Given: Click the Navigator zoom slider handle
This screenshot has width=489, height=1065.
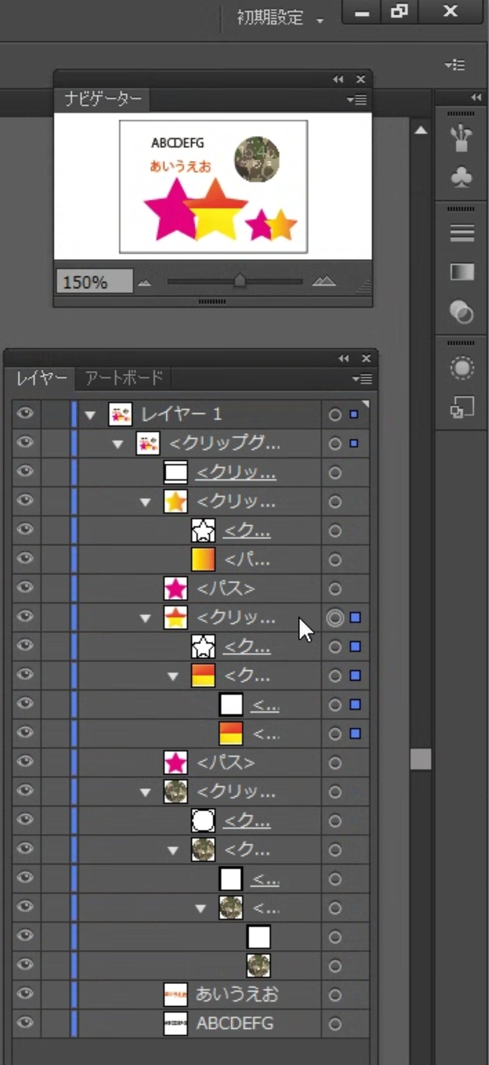Looking at the screenshot, I should pyautogui.click(x=239, y=281).
